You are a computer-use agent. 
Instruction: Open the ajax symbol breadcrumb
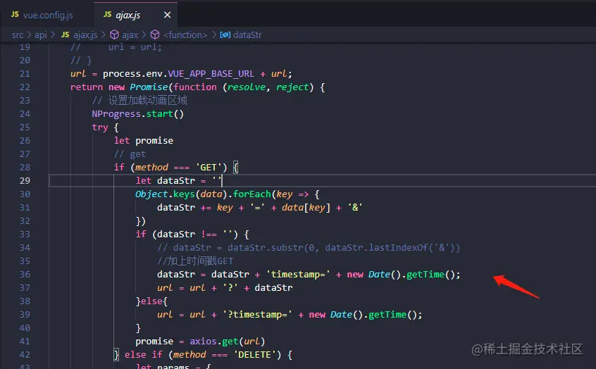(x=130, y=35)
